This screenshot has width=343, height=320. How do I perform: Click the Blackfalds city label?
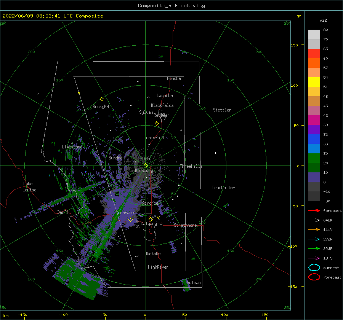pos(162,105)
